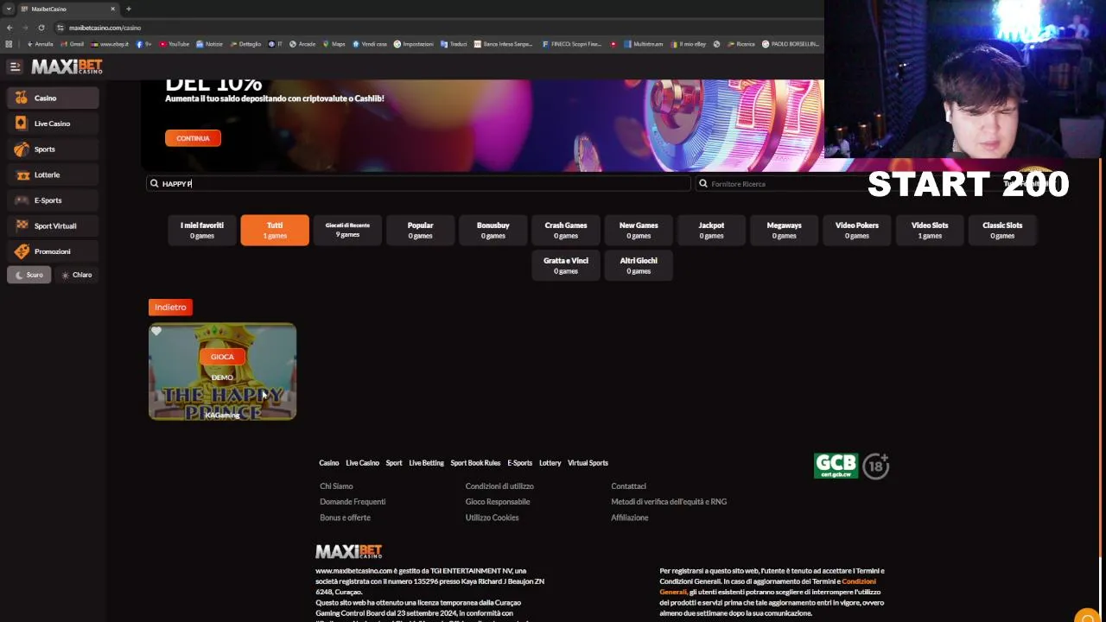The image size is (1106, 622).
Task: Go back with the browser back arrow
Action: (x=10, y=28)
